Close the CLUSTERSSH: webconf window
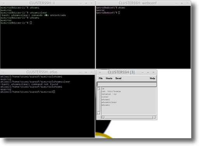199x146 pixels. click(187, 3)
